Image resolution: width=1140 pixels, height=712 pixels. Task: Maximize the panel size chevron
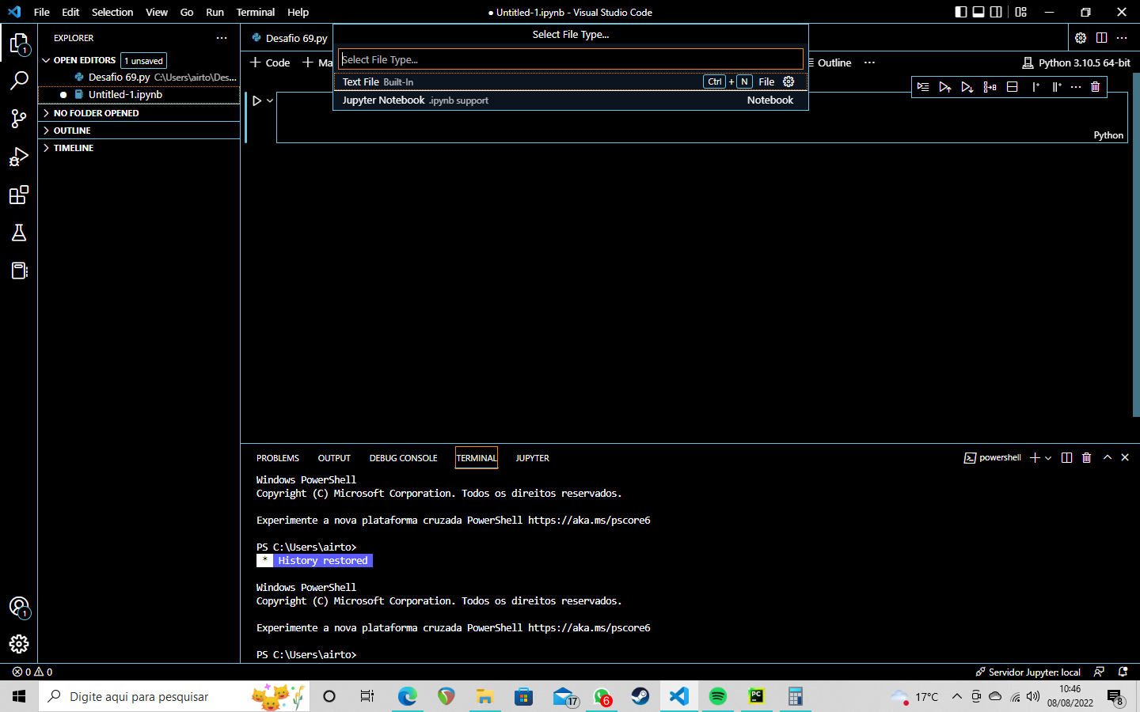click(x=1108, y=457)
